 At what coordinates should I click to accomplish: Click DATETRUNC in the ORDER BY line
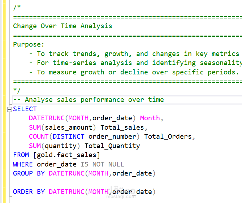click(66, 192)
